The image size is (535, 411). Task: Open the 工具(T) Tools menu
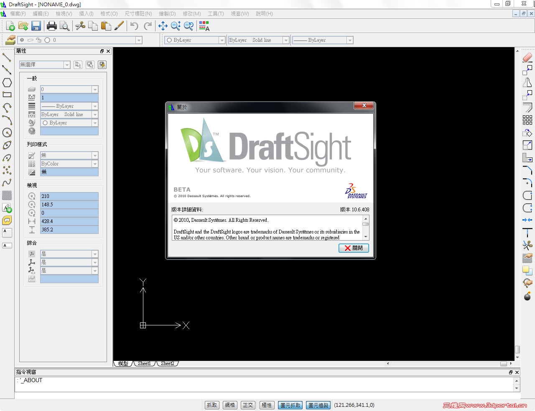[216, 14]
